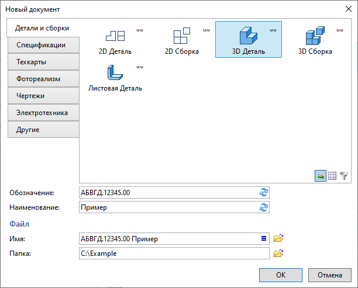Screen dimensions: 358x288
Task: Browse file with folder icon beside Имя
Action: point(279,238)
